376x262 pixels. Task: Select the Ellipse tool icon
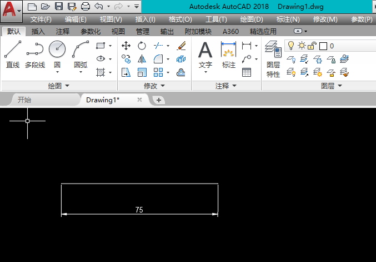point(101,58)
